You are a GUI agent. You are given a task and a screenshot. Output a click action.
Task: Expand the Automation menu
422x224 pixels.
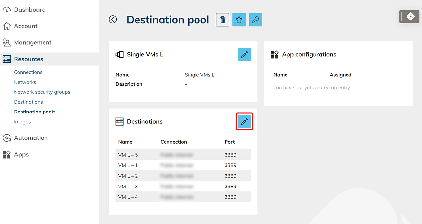[31, 138]
